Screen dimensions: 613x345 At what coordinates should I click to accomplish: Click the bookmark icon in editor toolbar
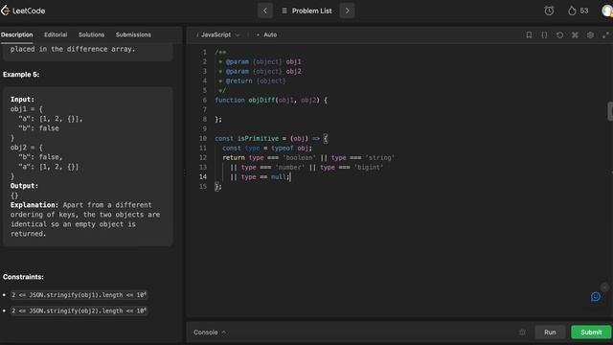tap(529, 34)
